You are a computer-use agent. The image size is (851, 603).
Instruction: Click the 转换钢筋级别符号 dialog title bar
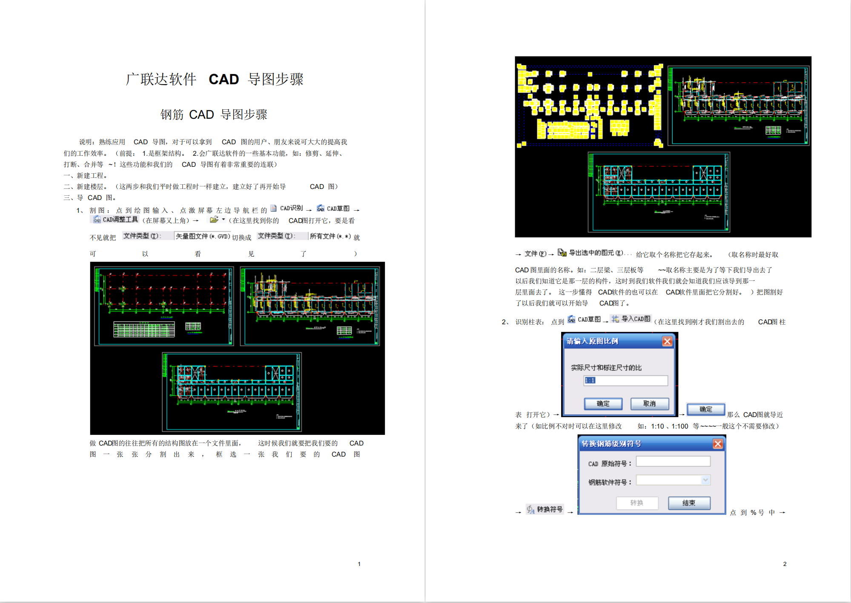[652, 444]
